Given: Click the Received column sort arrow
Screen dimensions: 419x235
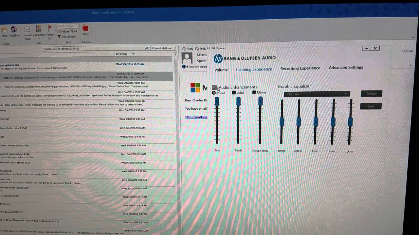Looking at the screenshot, I should [x=133, y=54].
